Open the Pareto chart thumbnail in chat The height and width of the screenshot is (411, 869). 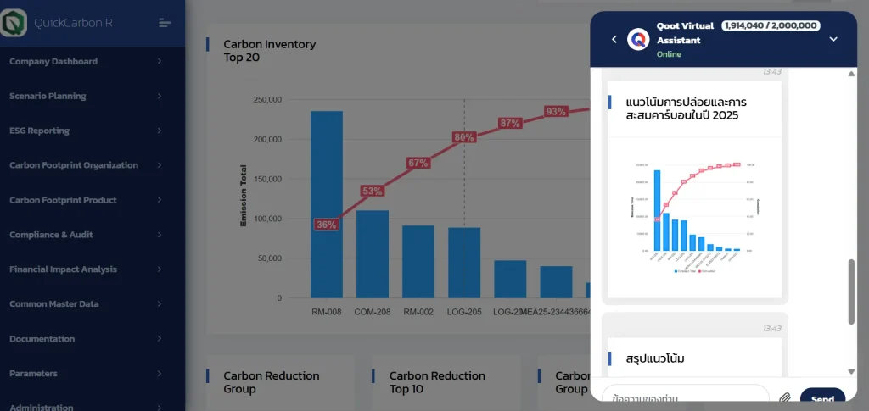pyautogui.click(x=694, y=216)
